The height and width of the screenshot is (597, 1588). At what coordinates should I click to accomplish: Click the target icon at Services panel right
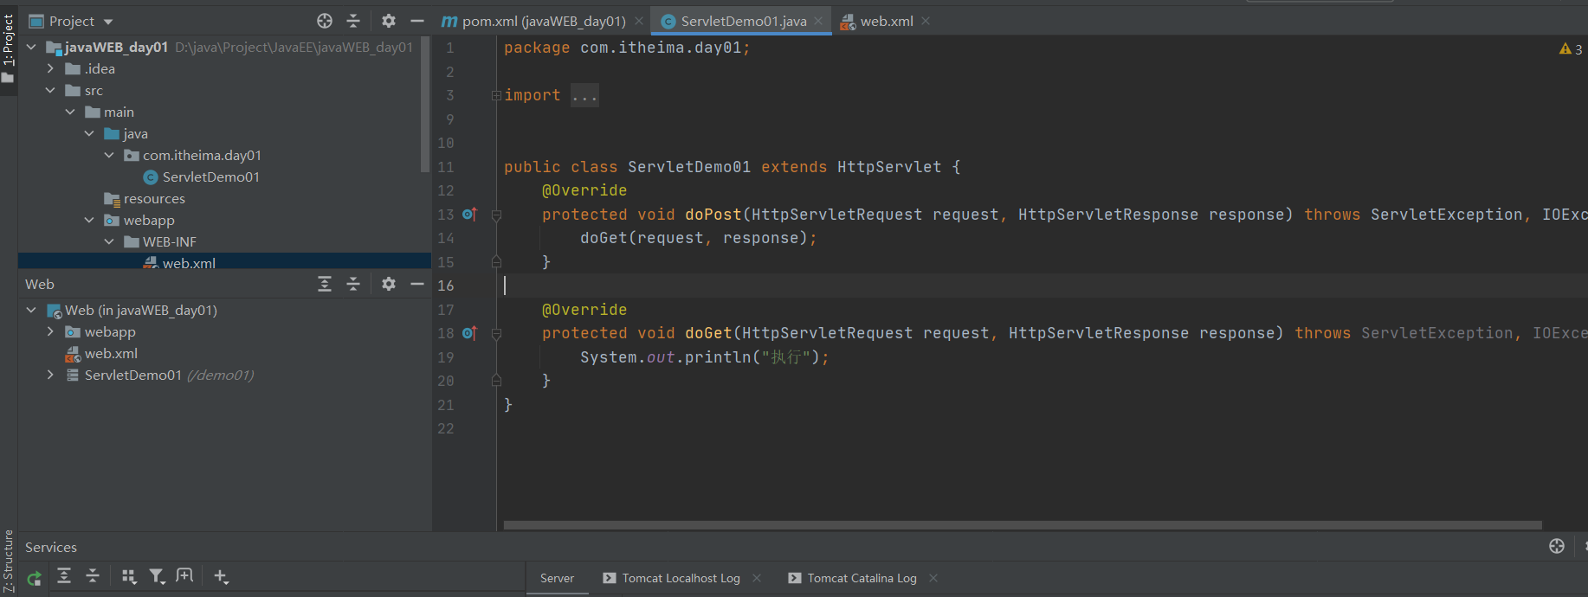pyautogui.click(x=1557, y=546)
